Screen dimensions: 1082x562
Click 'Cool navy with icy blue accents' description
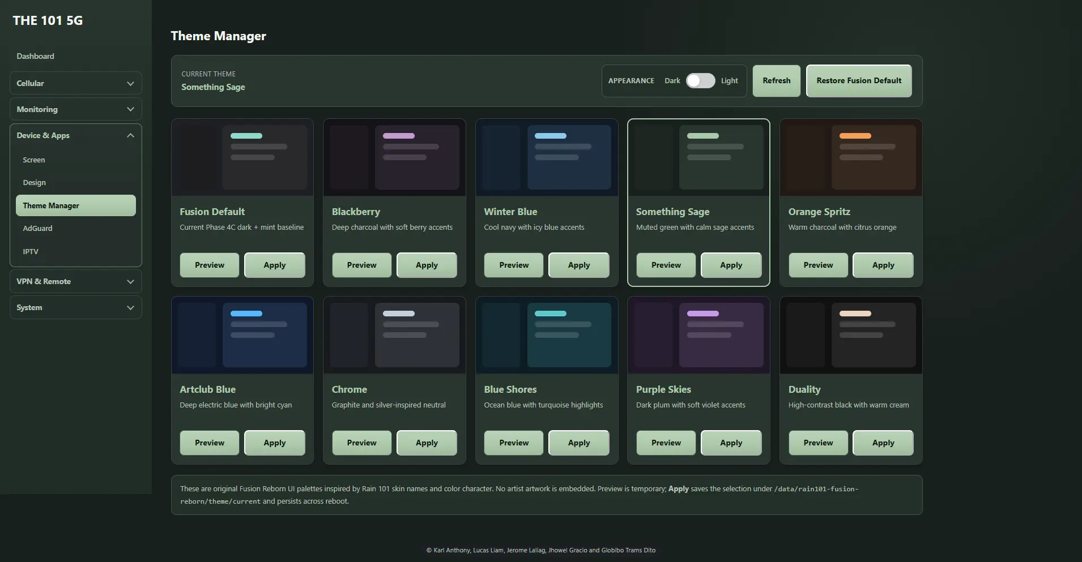(534, 228)
